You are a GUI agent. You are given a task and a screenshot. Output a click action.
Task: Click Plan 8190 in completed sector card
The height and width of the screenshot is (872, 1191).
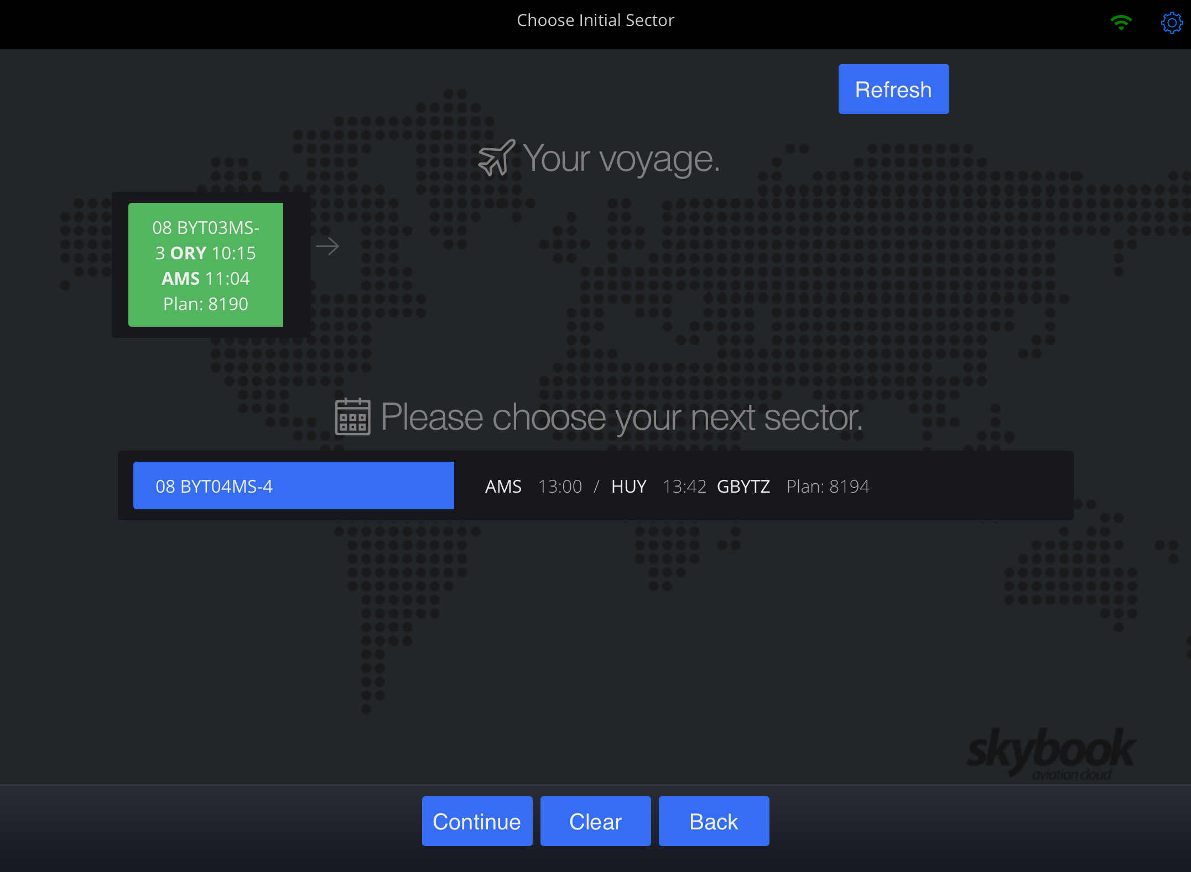pyautogui.click(x=205, y=302)
